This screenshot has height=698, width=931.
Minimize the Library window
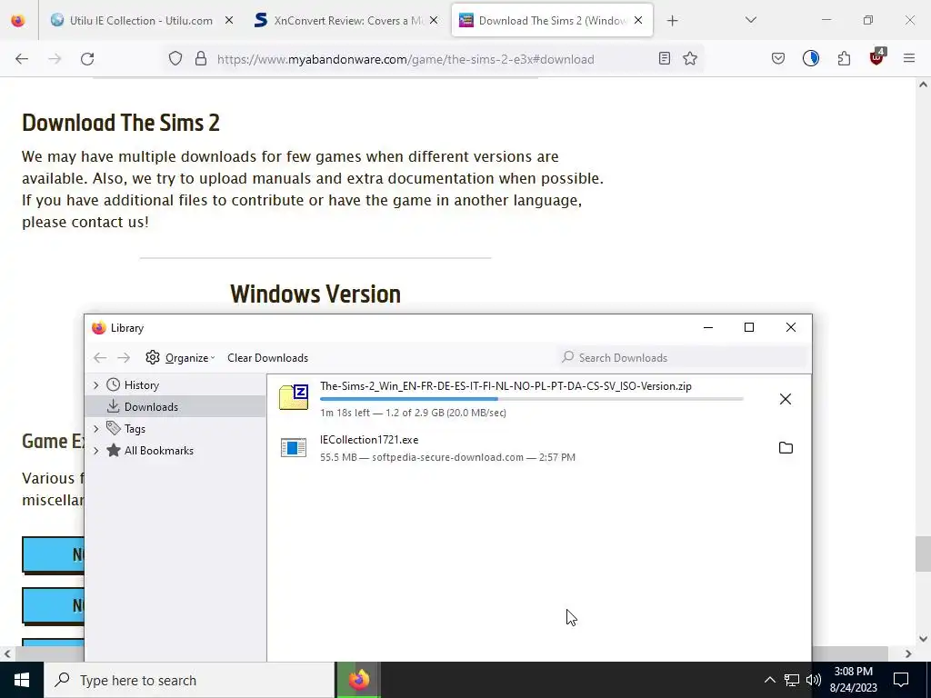[707, 327]
